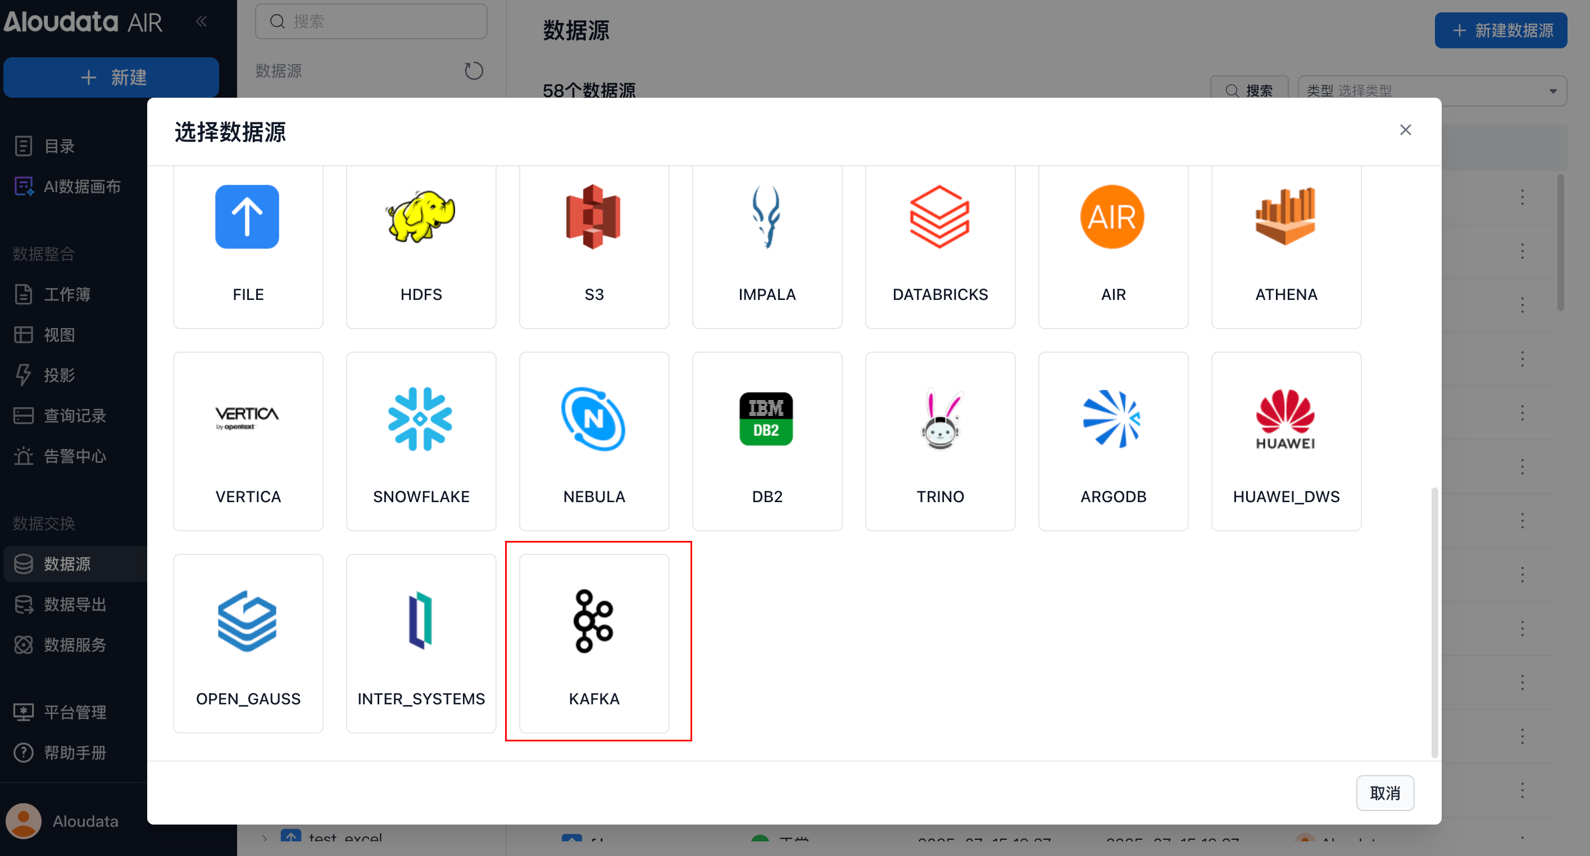Pick the HDFS elephant icon
Image resolution: width=1590 pixels, height=856 pixels.
coord(421,217)
